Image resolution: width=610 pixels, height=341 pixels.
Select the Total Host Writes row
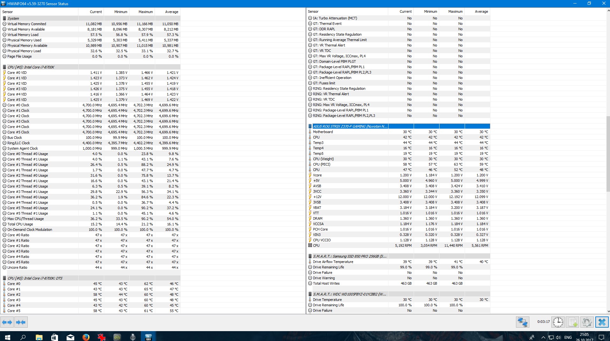(x=399, y=283)
